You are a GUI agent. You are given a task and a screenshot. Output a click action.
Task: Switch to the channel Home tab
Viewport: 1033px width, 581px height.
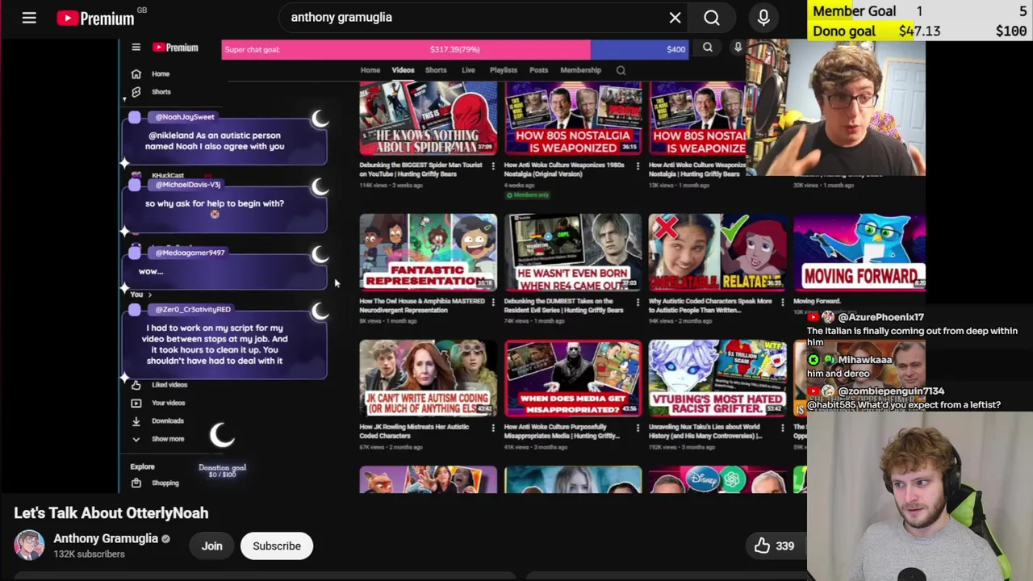click(x=370, y=70)
